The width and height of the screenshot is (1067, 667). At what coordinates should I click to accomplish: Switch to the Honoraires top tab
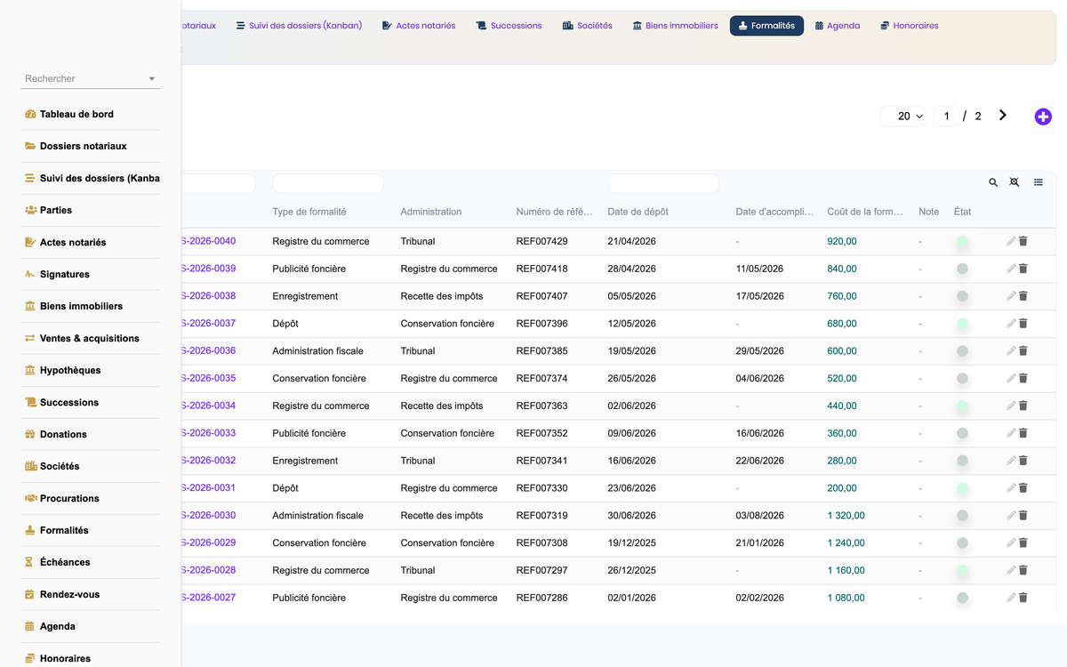910,26
